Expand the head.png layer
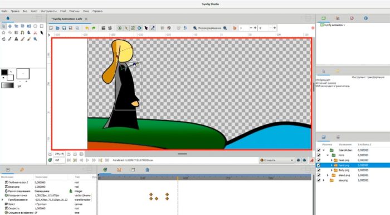The image size is (390, 215). [331, 160]
